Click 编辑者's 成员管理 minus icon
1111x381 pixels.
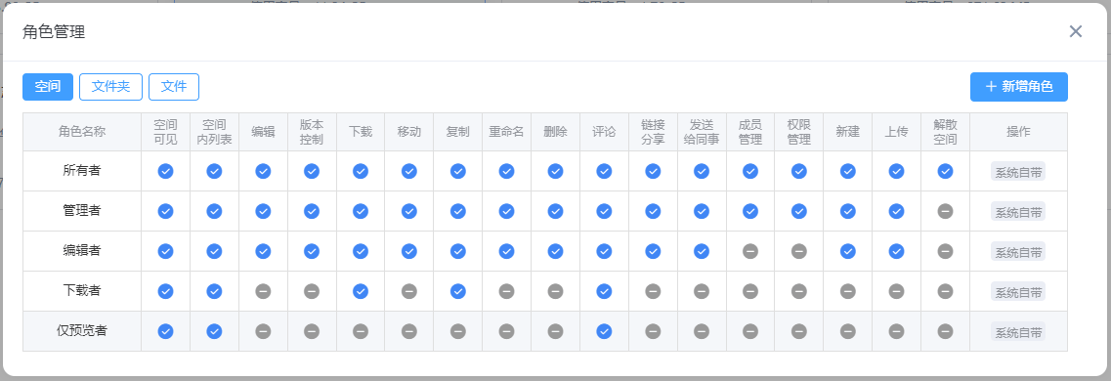(750, 251)
